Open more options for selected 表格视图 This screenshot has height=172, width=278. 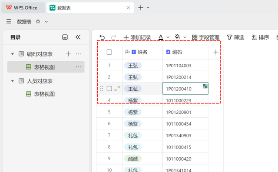tap(79, 67)
